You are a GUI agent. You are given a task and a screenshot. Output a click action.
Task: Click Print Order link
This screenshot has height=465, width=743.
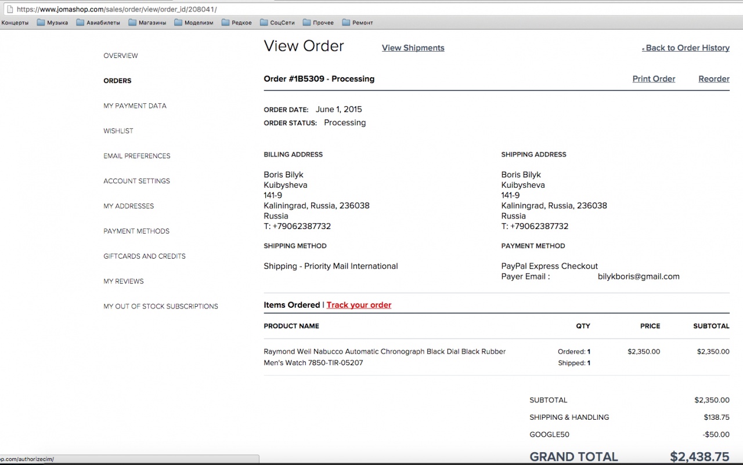(654, 79)
